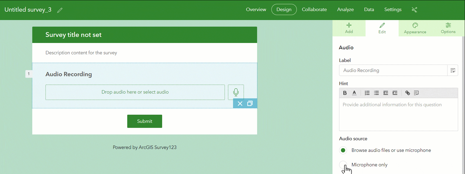Open the Overview tab
Viewport: 465px width, 174px height.
click(256, 9)
